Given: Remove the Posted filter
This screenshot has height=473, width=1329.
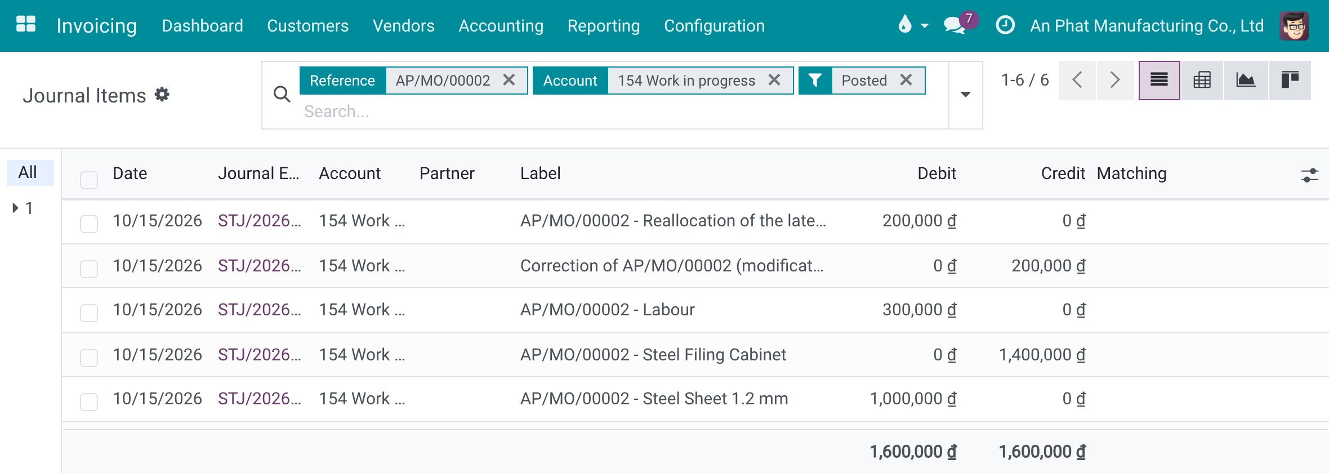Looking at the screenshot, I should click(906, 80).
